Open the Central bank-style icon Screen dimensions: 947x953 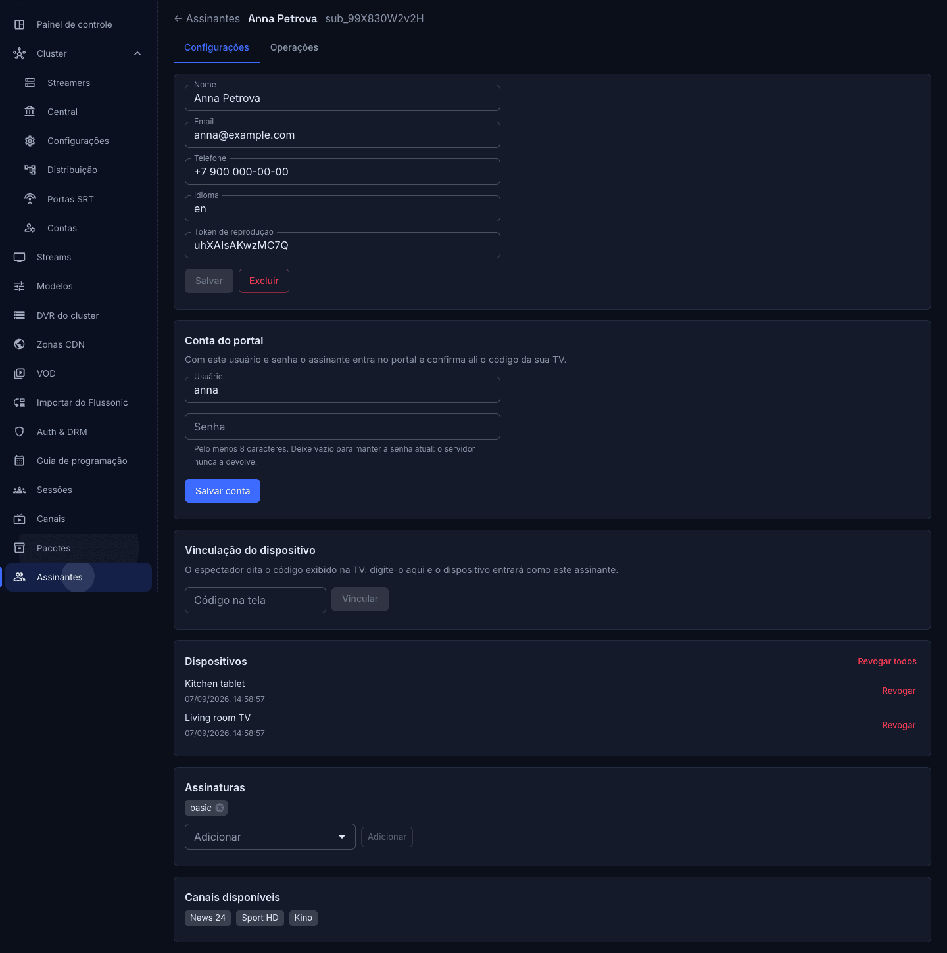coord(30,112)
